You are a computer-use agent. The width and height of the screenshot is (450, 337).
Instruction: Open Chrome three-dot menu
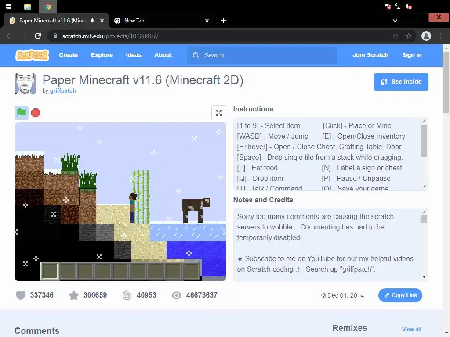click(x=440, y=36)
